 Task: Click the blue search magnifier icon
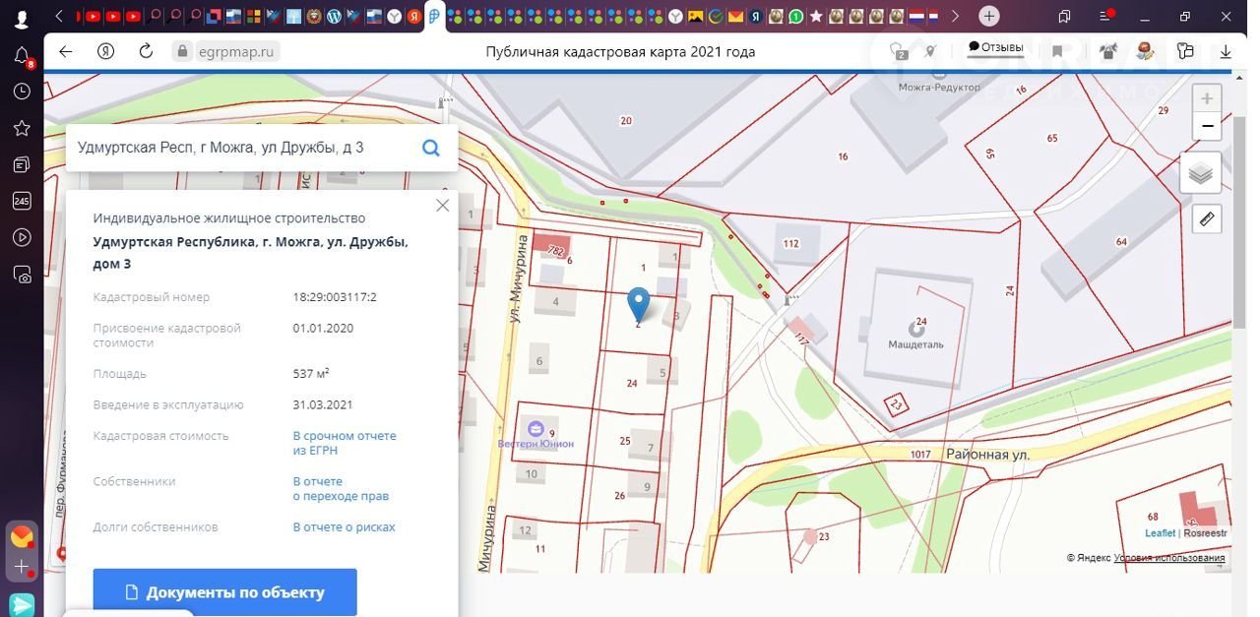pos(430,148)
